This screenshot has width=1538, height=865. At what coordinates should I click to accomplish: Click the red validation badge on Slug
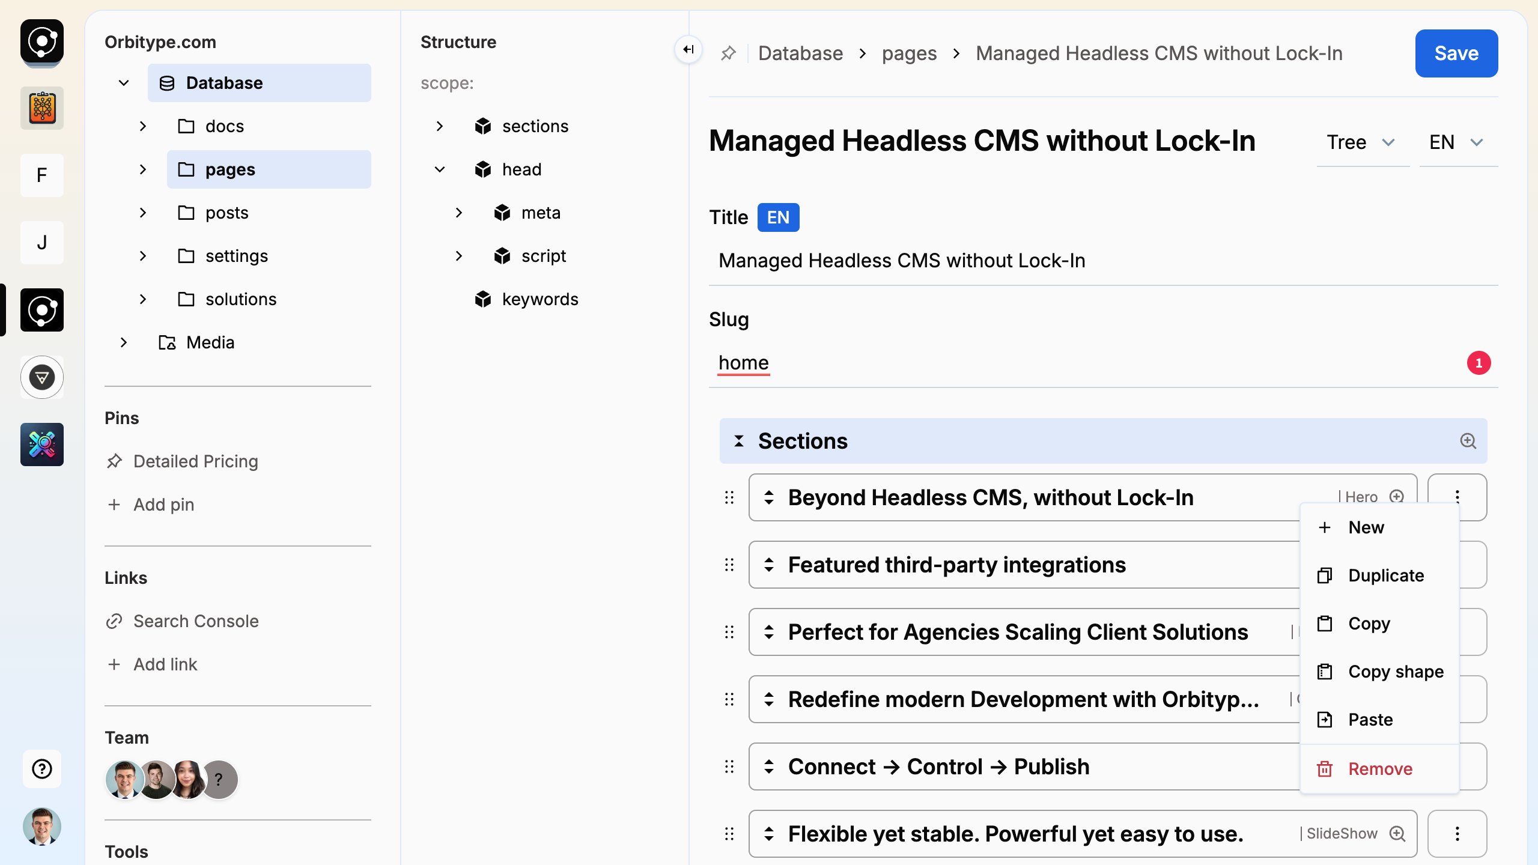[1479, 363]
